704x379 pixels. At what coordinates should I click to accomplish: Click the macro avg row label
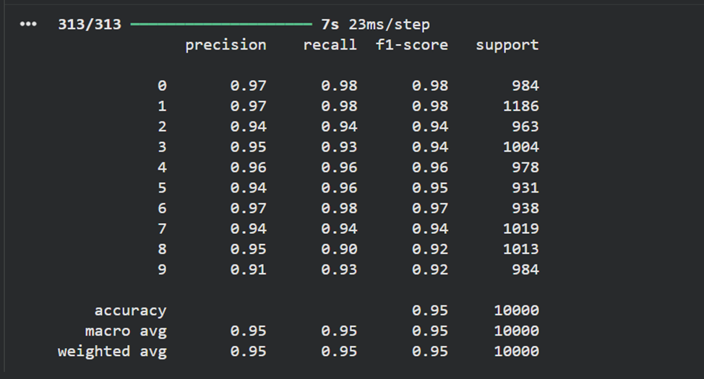(126, 331)
